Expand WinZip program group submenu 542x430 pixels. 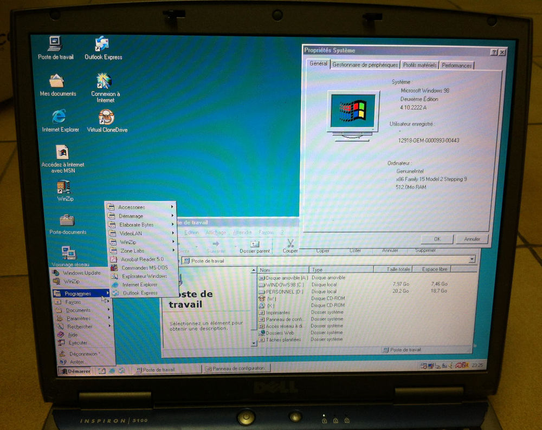(x=142, y=242)
